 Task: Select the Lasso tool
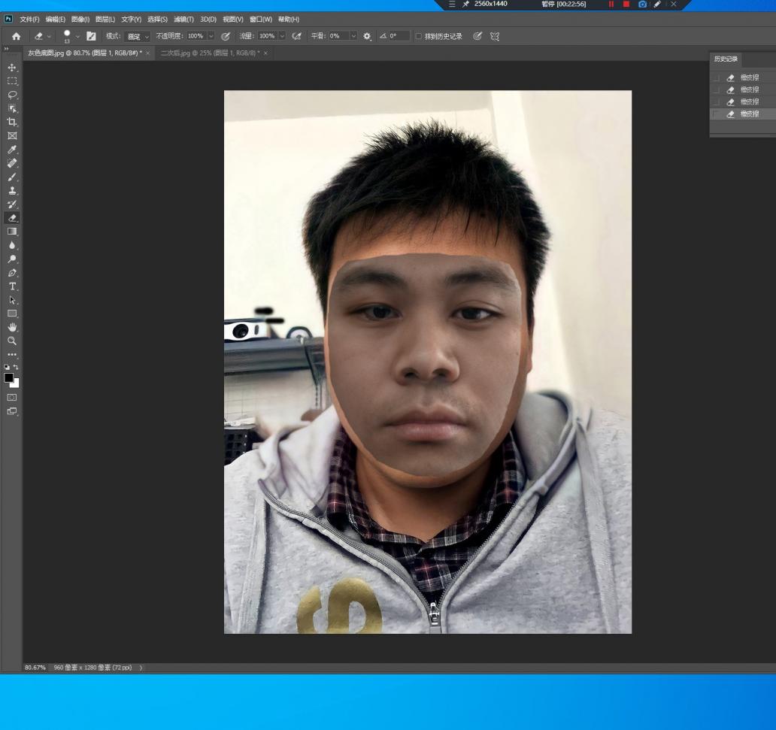11,95
